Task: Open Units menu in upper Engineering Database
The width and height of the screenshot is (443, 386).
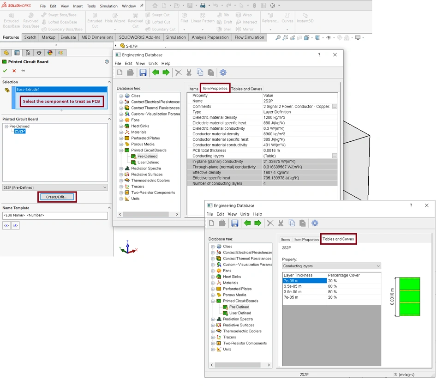Action: pos(153,63)
